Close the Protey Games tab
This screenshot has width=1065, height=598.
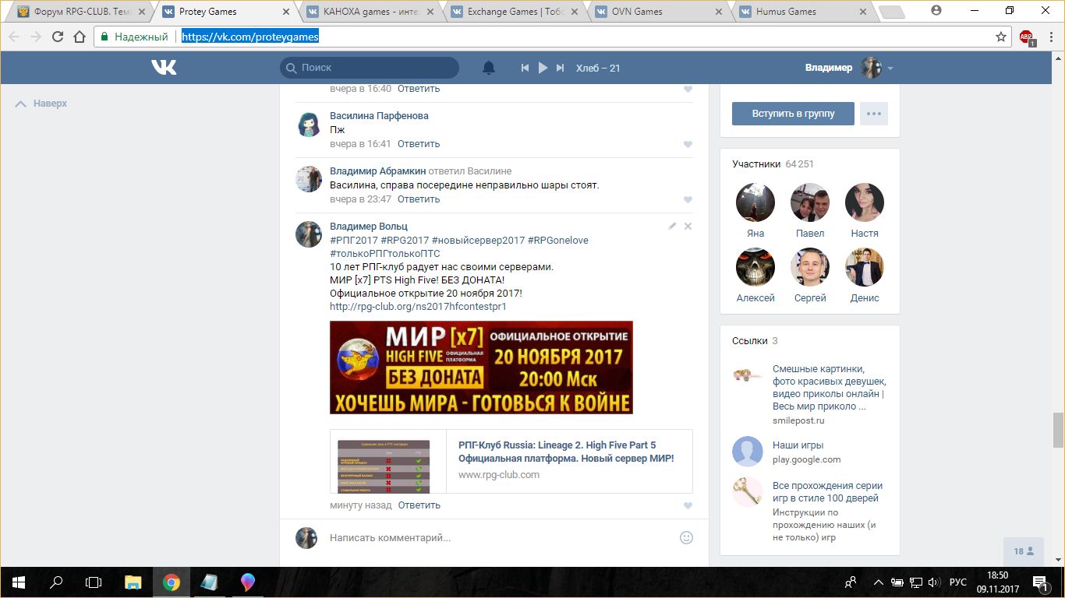coord(286,12)
